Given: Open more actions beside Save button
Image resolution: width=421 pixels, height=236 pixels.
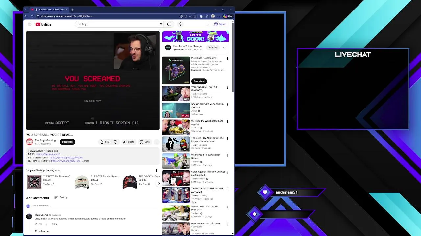Looking at the screenshot, I should coord(157,142).
